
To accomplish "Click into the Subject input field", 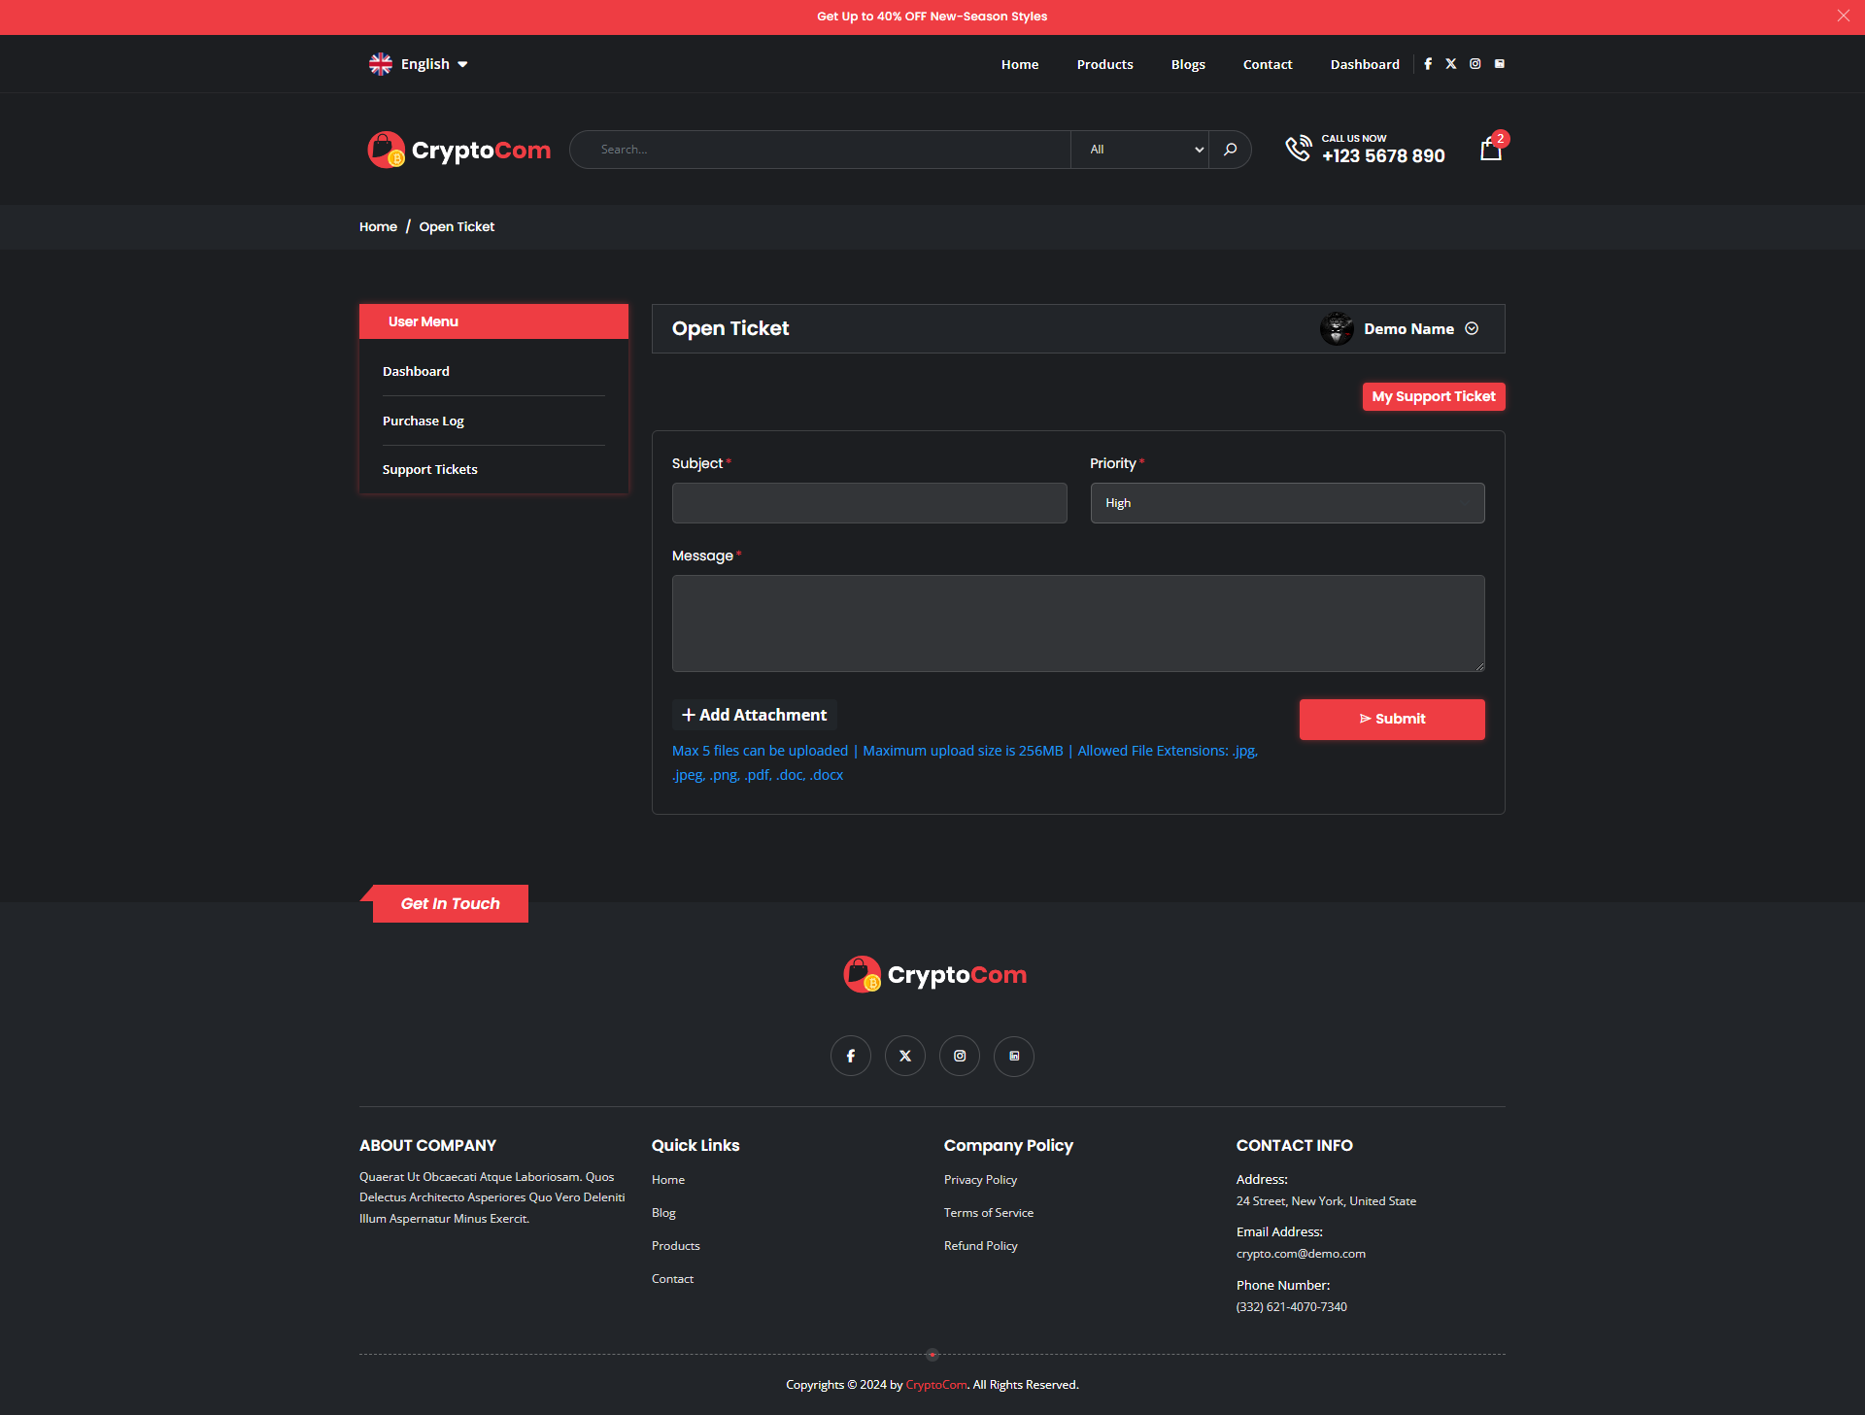I will tap(869, 503).
